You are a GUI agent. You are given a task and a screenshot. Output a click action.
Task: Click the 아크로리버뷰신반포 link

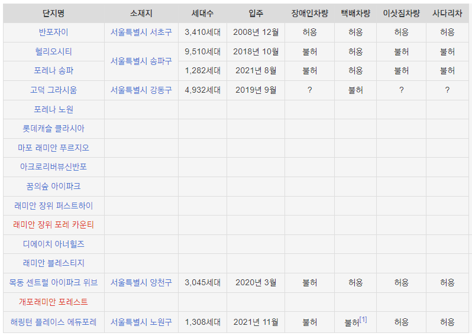click(x=54, y=167)
